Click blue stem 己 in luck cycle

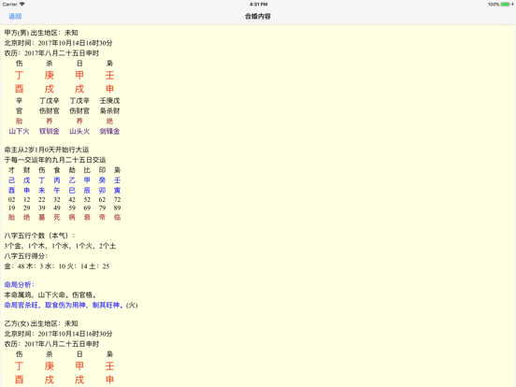11,180
